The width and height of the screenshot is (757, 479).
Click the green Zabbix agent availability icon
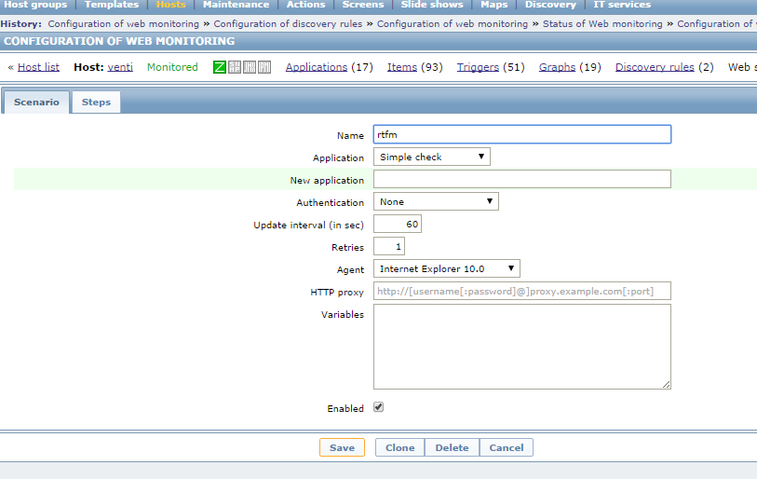(219, 67)
